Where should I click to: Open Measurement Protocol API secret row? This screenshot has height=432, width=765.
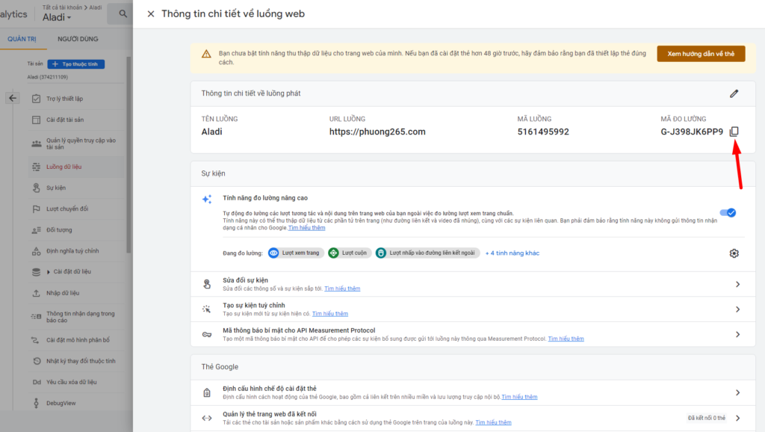[x=737, y=334]
